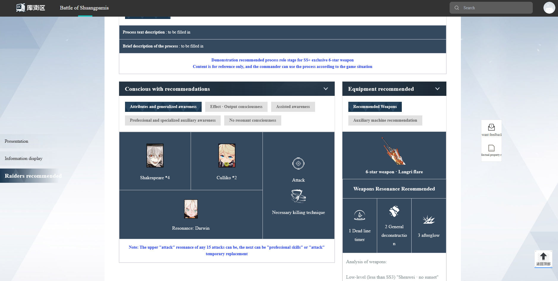Click the Kurobbs site logo
The width and height of the screenshot is (558, 281).
31,8
